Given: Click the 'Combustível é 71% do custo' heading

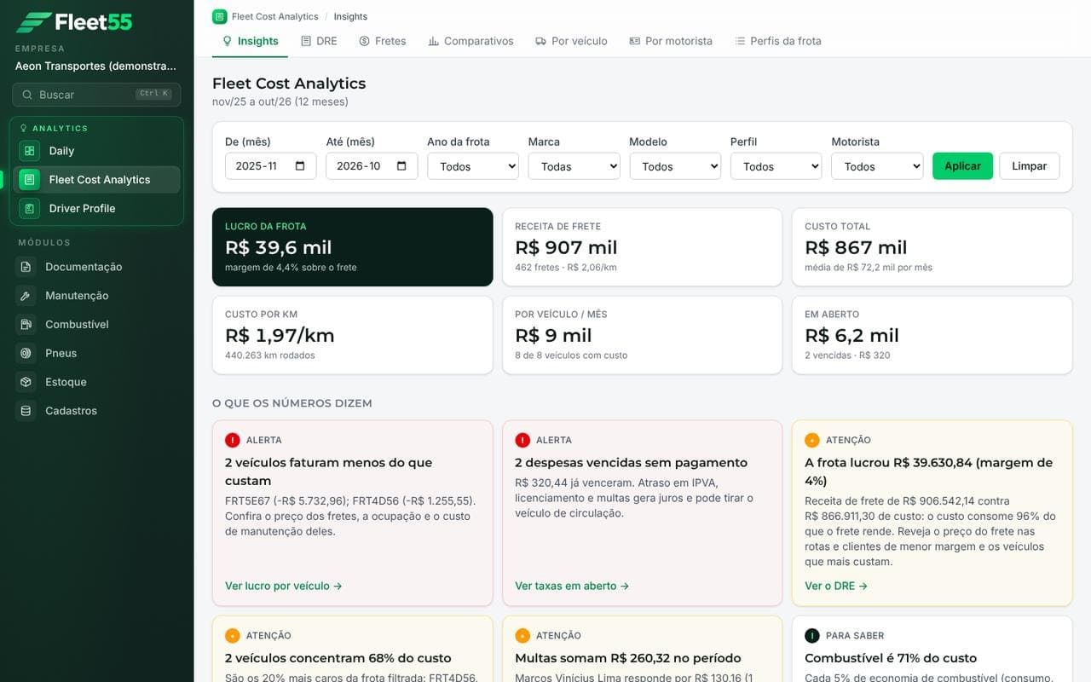Looking at the screenshot, I should point(891,658).
